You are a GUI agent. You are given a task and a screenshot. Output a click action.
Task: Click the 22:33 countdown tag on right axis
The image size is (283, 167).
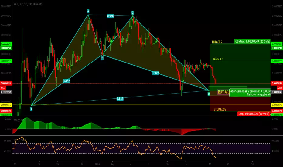point(280,88)
